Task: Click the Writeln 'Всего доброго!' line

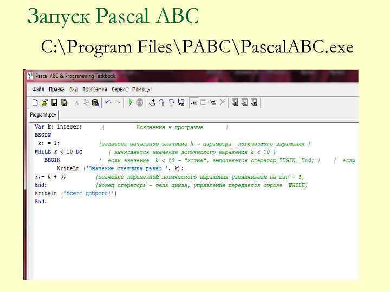Action: click(x=76, y=193)
